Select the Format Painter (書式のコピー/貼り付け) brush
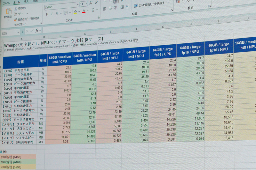 15,20
